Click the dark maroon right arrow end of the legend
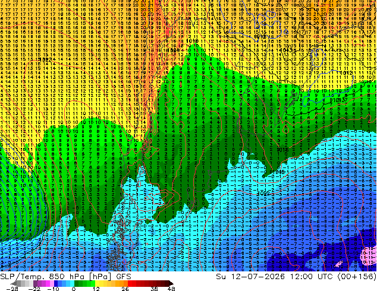 (171, 283)
